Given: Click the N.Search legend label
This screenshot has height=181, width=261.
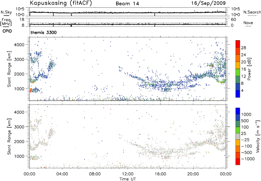Looking at the screenshot, I should (252, 12).
